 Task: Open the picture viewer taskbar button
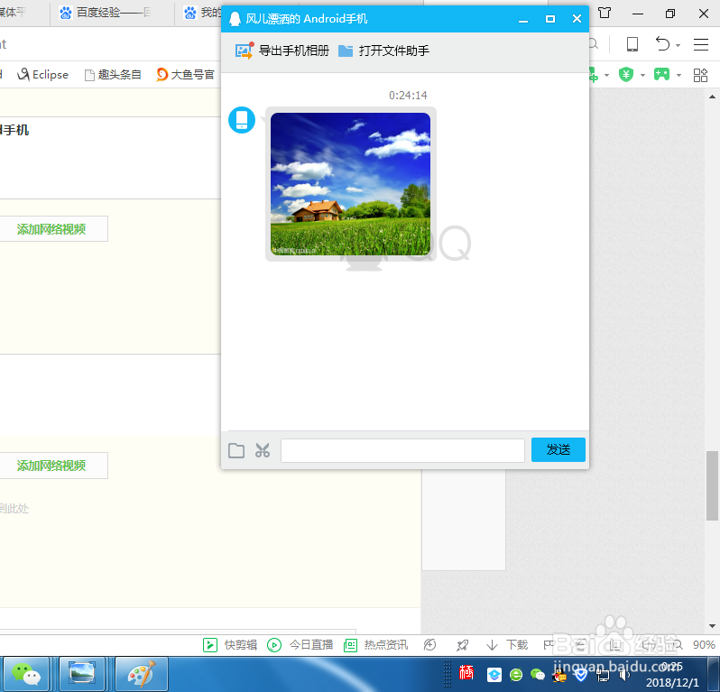(x=82, y=674)
